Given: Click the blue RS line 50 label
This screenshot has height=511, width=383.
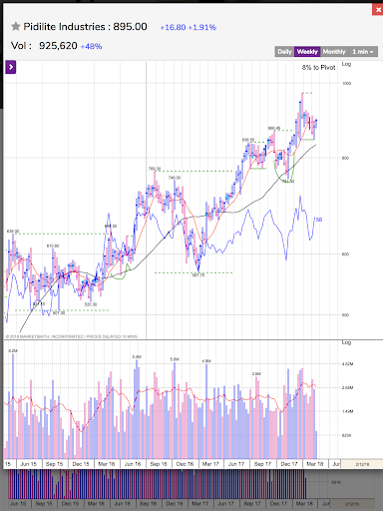Looking at the screenshot, I should (x=319, y=220).
